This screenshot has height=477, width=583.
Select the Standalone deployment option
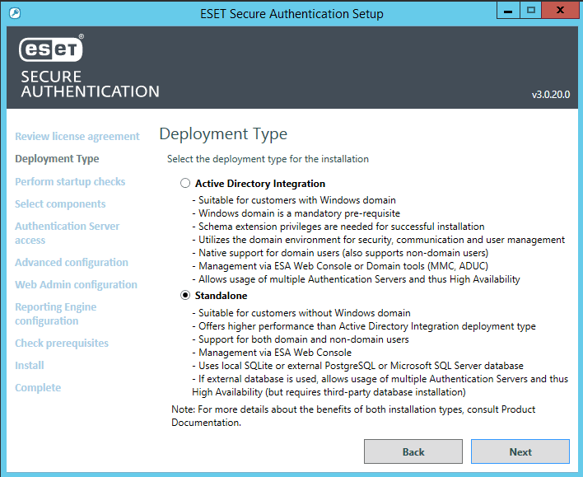pyautogui.click(x=186, y=296)
